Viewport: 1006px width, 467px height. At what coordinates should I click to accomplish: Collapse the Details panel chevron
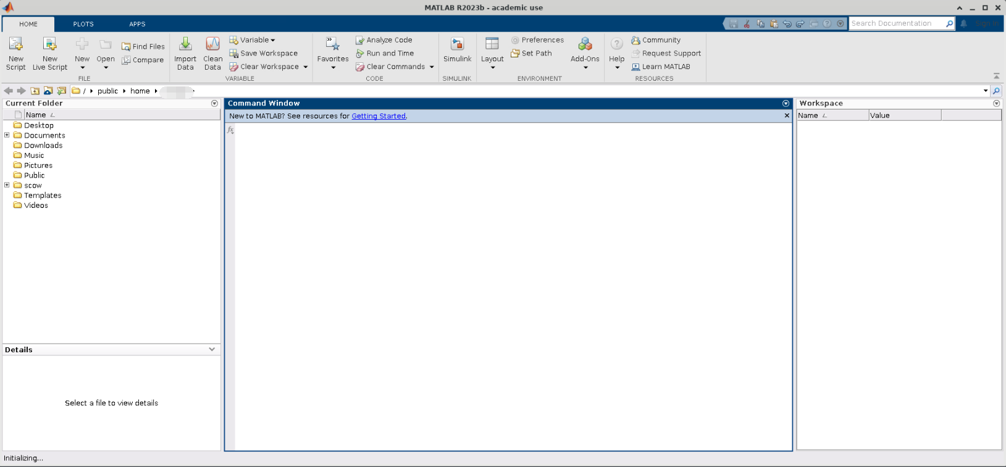[212, 349]
